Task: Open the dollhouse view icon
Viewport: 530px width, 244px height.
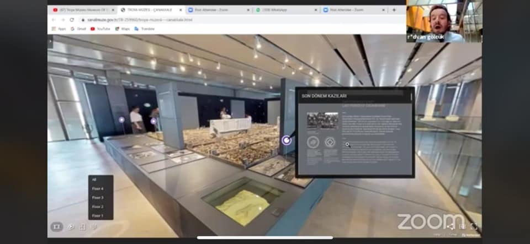Action: pyautogui.click(x=71, y=226)
